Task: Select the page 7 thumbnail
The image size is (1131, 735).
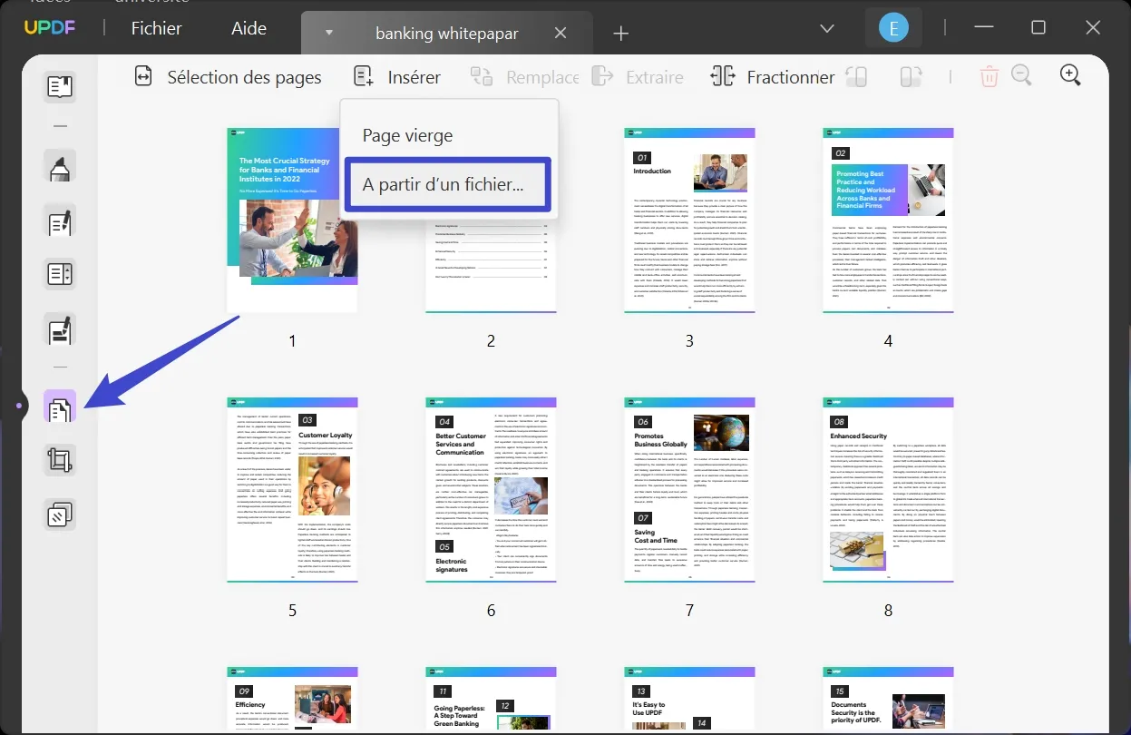Action: (689, 488)
